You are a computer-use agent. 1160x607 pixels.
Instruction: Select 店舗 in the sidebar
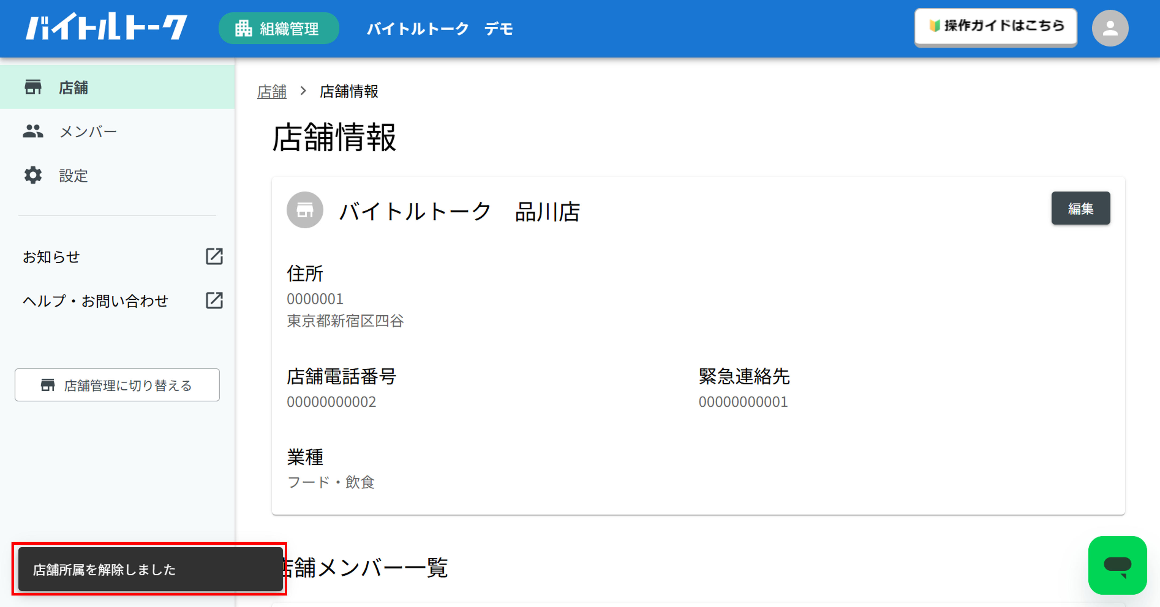117,87
